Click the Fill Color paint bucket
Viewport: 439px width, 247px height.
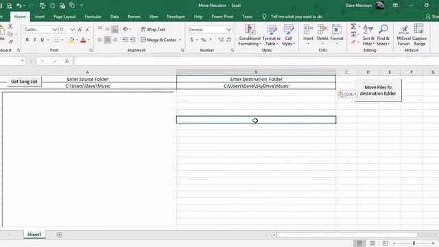click(71, 40)
